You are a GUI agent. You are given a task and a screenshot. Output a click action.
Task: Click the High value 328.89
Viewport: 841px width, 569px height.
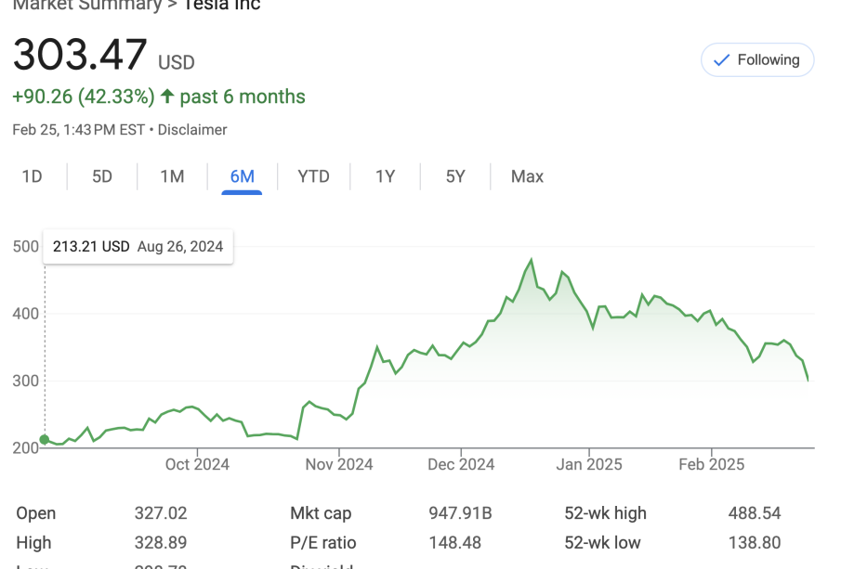tap(161, 542)
